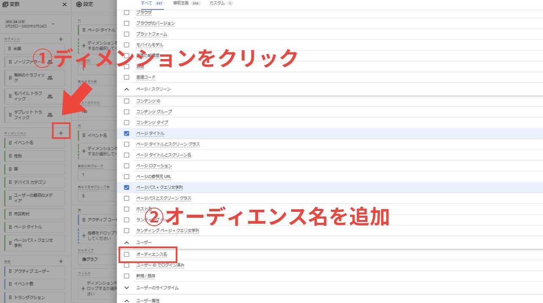Check the 新規 / 既存 checkbox
Screen dimensions: 543x303
[126, 276]
